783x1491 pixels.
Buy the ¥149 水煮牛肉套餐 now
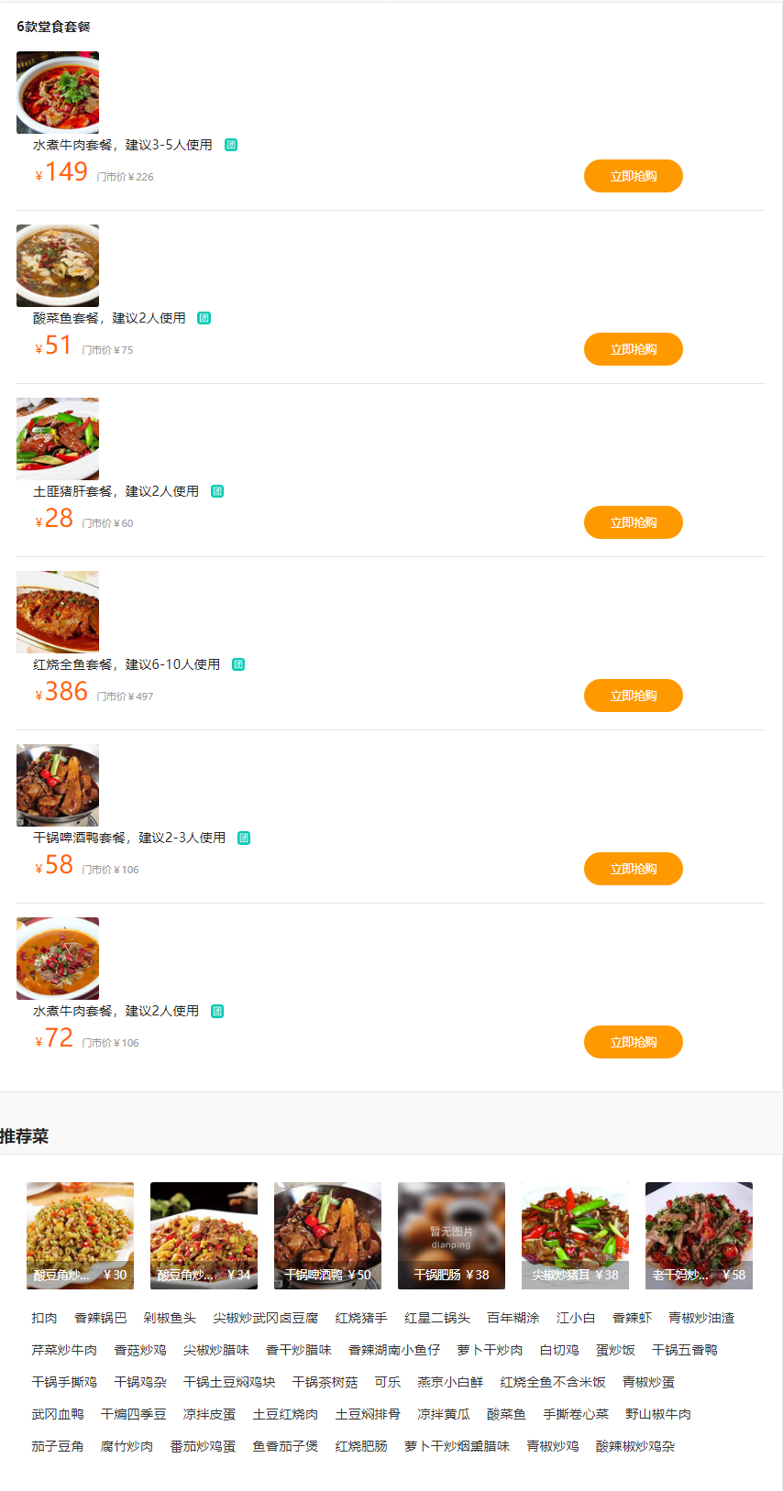click(x=633, y=176)
